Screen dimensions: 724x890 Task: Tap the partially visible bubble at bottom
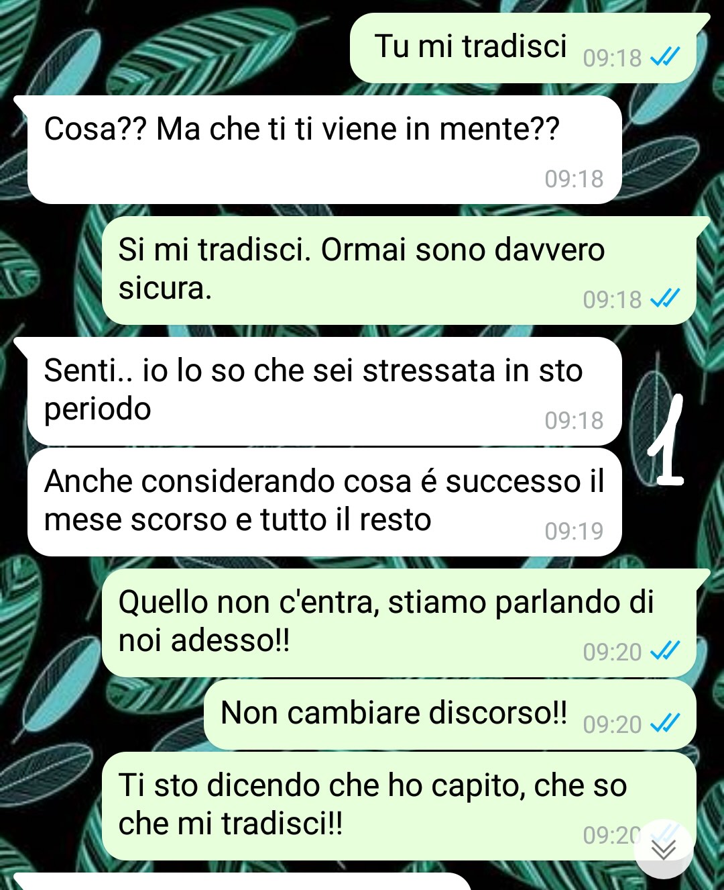(x=241, y=881)
